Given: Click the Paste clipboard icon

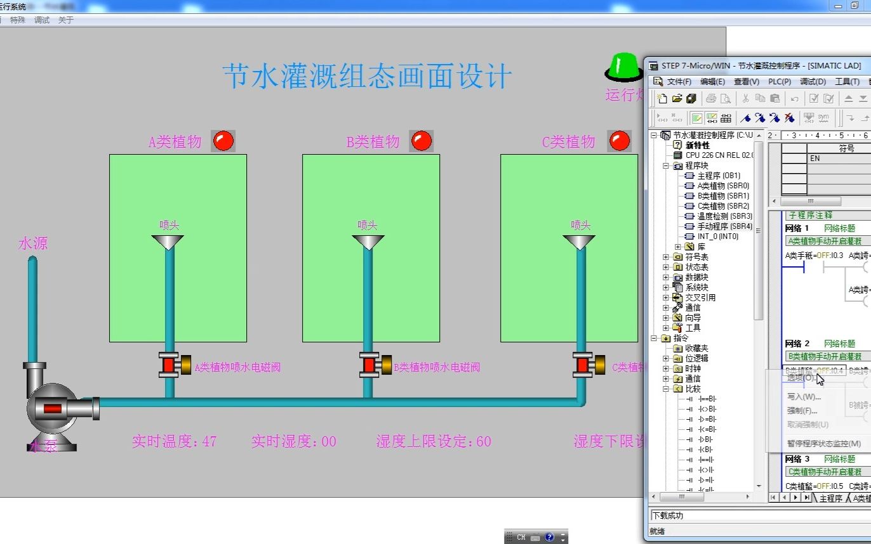Looking at the screenshot, I should 775,98.
